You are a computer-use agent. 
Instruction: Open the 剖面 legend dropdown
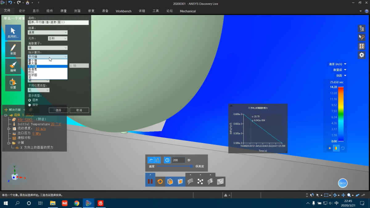tap(341, 75)
